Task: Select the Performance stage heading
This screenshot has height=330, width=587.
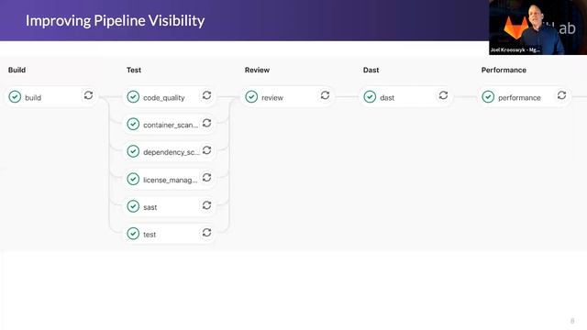Action: 504,70
